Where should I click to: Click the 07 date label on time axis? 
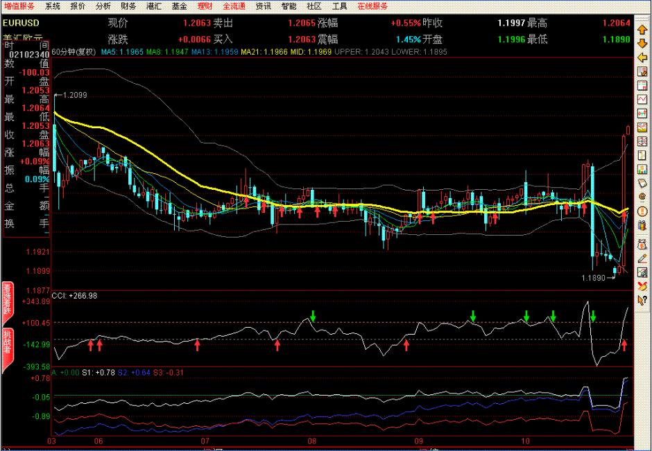click(205, 441)
